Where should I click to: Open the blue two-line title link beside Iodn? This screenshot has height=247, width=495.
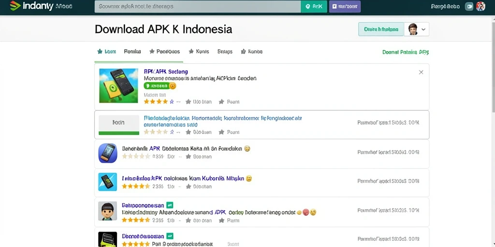point(223,121)
